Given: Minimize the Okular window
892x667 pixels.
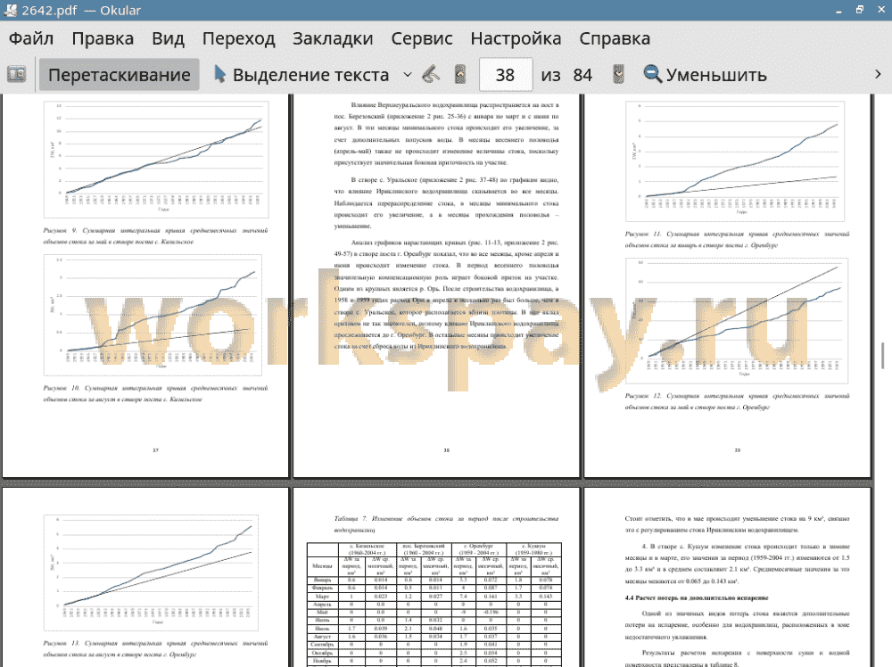Looking at the screenshot, I should [x=838, y=11].
